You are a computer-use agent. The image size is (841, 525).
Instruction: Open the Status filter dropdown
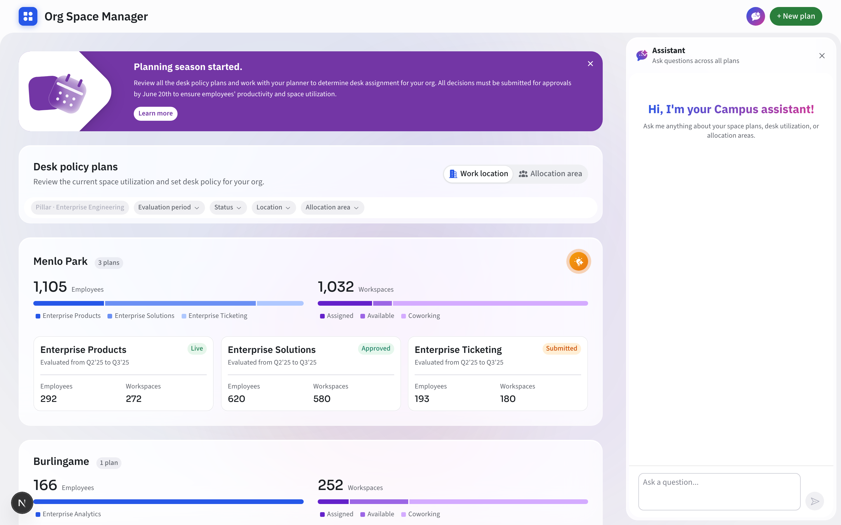tap(228, 207)
